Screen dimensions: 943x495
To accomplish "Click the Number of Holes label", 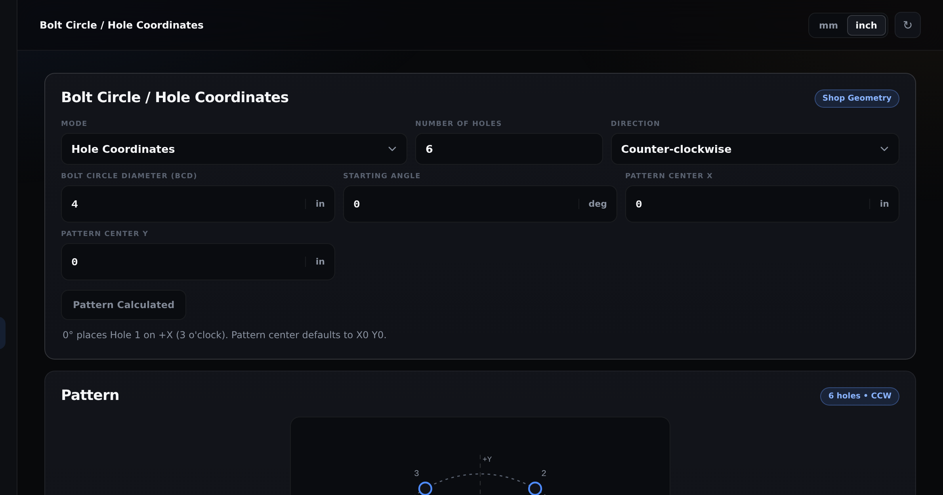I will tap(458, 124).
